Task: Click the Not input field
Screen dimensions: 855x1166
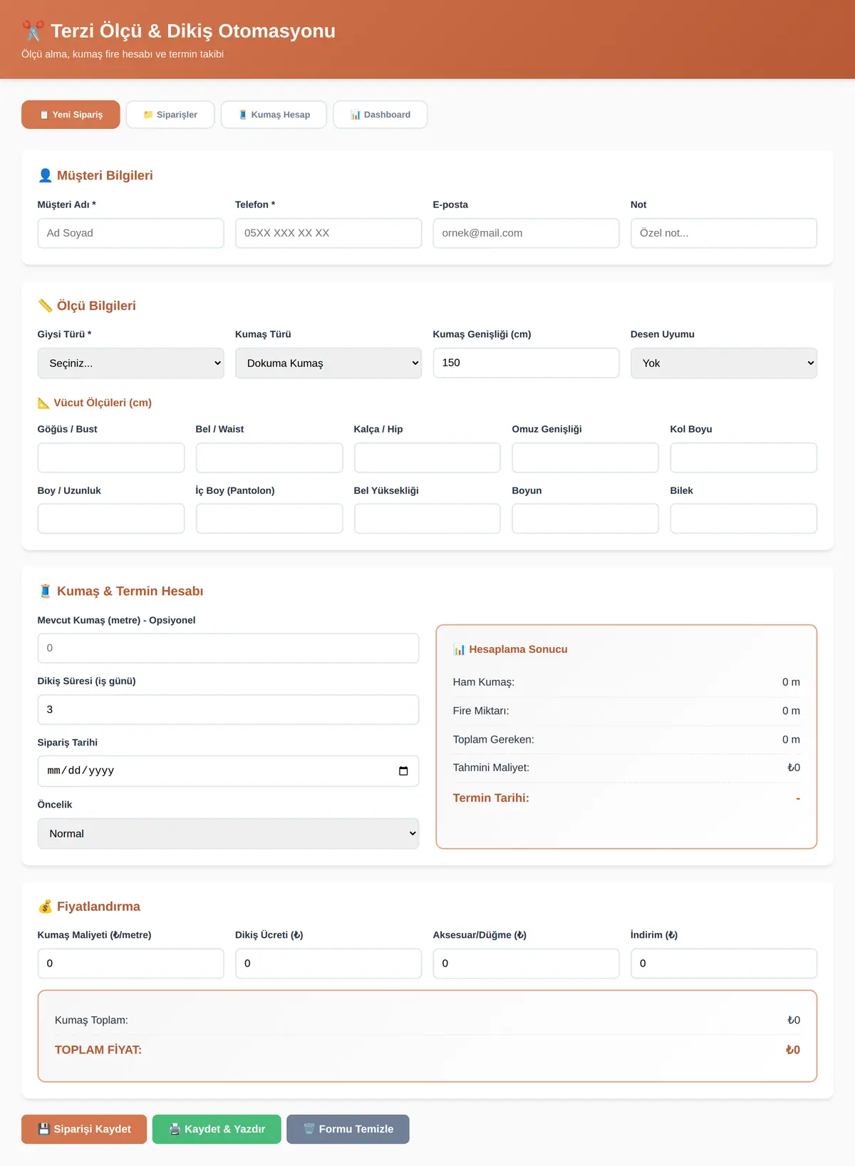Action: pyautogui.click(x=724, y=233)
